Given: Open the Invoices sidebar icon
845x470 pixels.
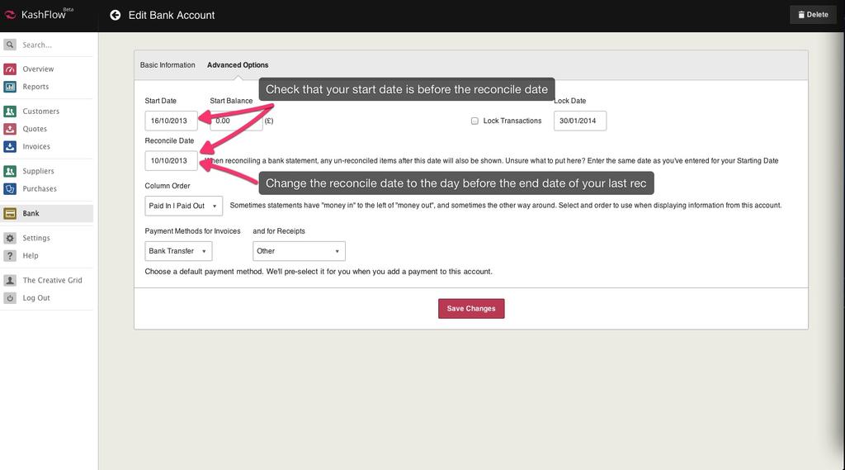Looking at the screenshot, I should tap(10, 146).
